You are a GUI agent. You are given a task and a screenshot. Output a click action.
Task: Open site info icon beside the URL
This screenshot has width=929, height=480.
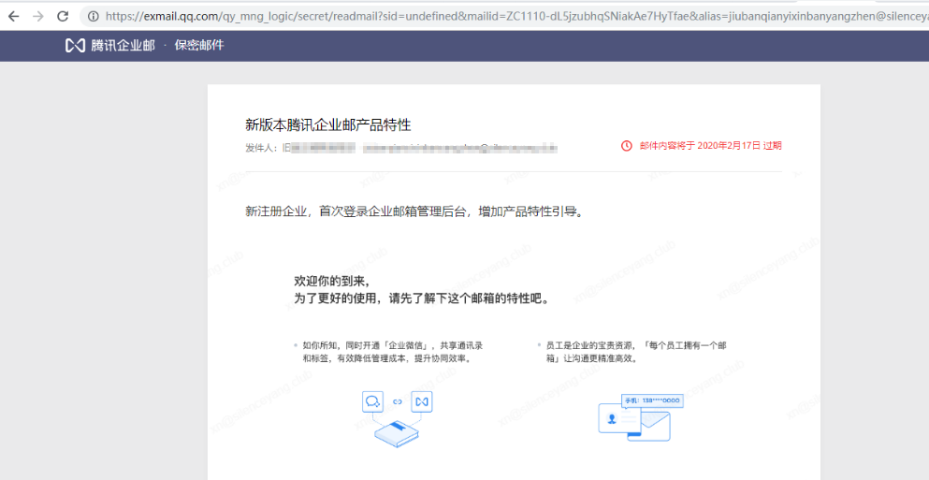(94, 16)
